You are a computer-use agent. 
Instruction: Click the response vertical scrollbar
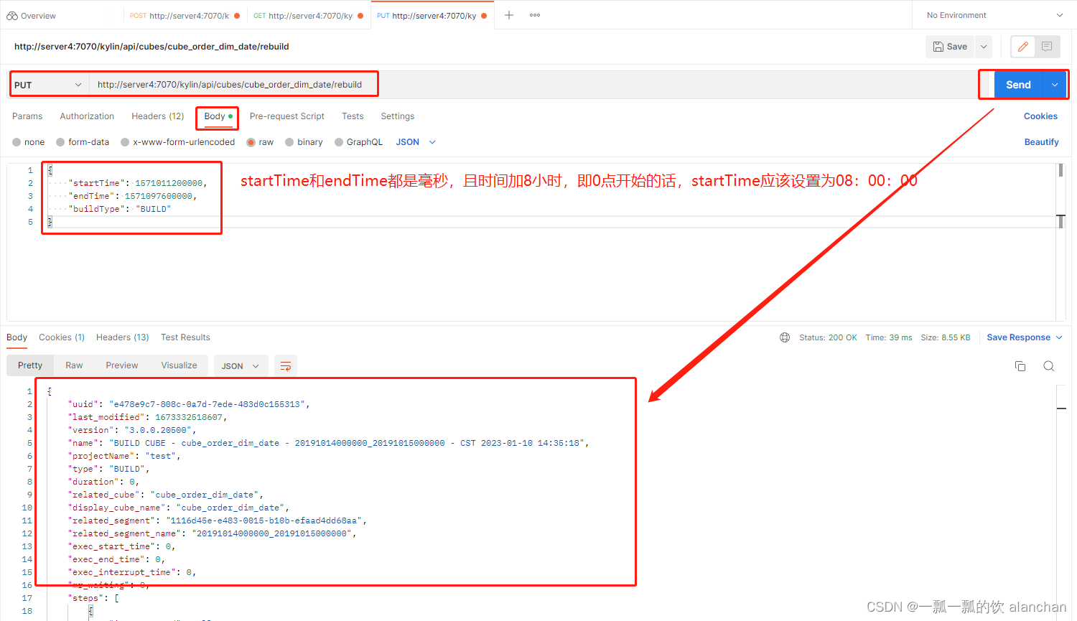point(1061,408)
